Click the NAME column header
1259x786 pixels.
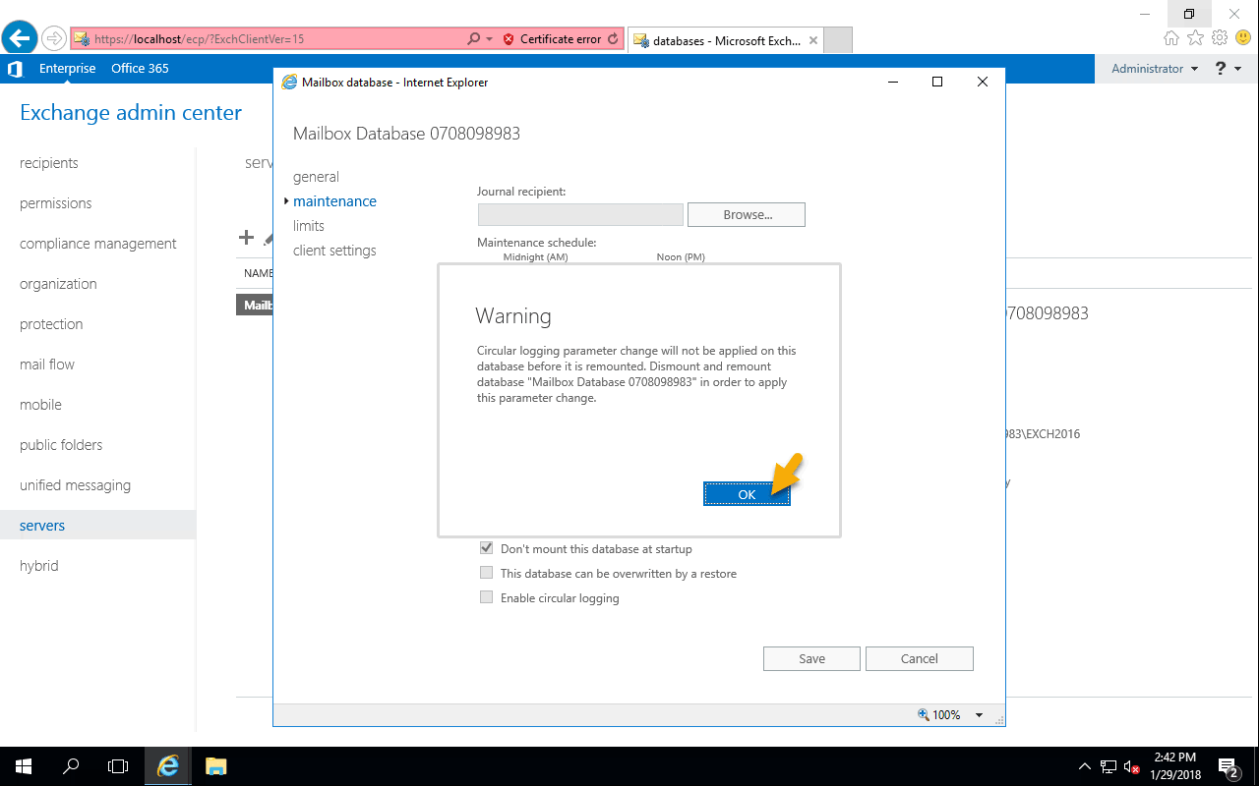[259, 273]
